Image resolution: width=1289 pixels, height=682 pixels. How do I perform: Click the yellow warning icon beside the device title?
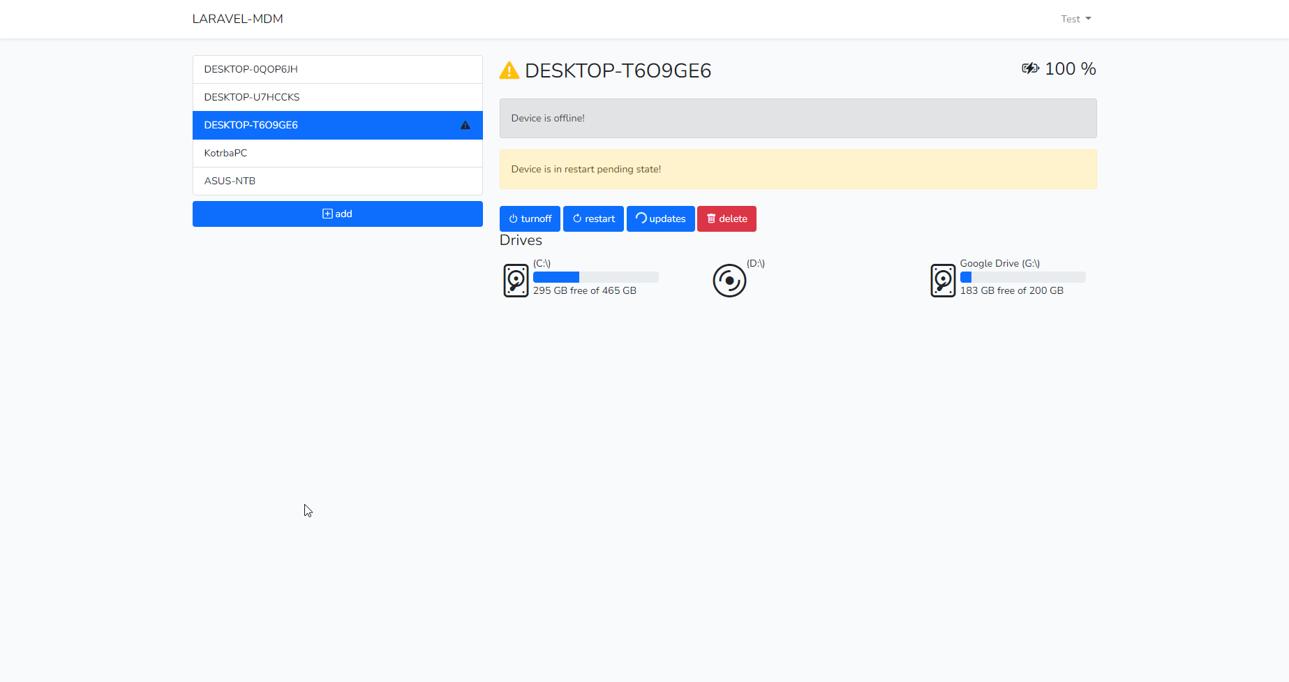click(x=509, y=71)
